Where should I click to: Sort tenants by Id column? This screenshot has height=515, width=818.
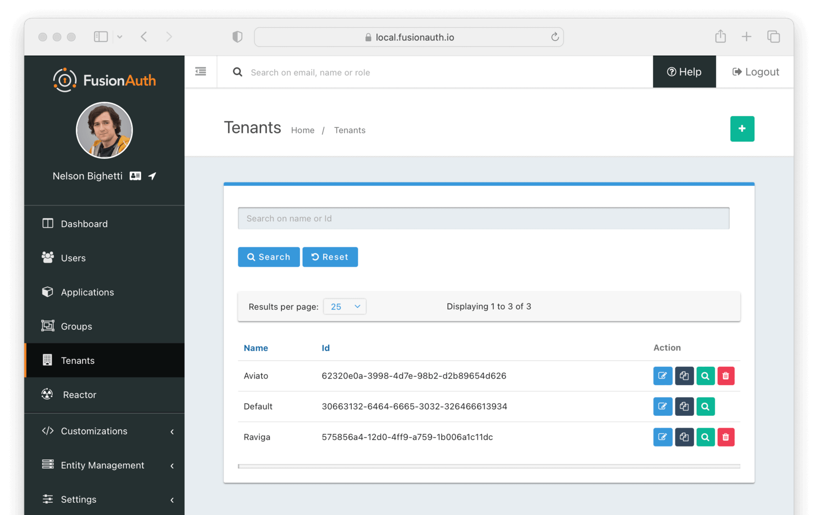tap(326, 348)
